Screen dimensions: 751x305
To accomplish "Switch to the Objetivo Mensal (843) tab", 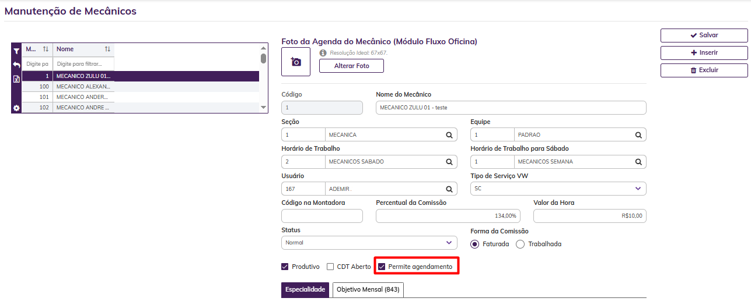I will 368,289.
